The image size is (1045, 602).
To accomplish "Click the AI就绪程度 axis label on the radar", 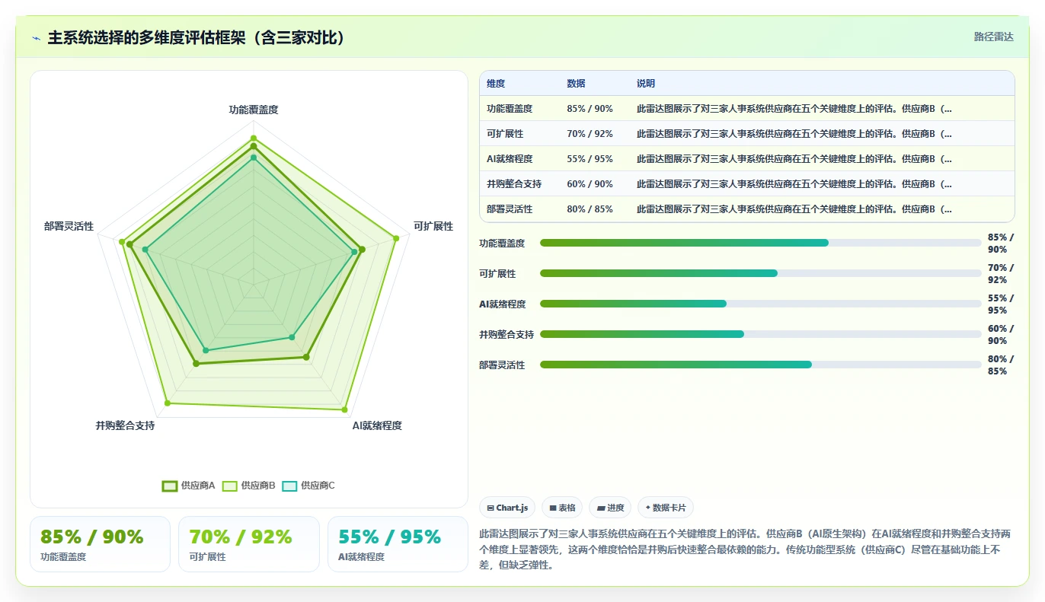I will [x=377, y=425].
